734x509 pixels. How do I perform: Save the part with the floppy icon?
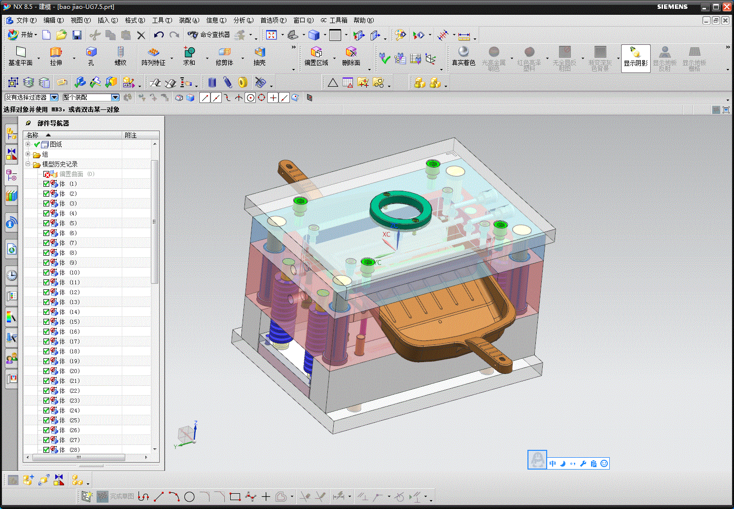coord(77,35)
